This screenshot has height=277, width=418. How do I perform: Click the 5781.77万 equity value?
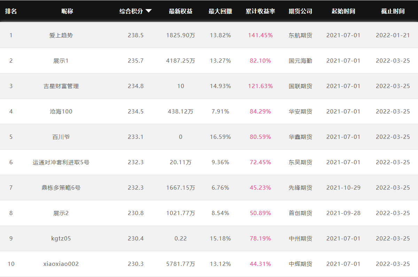point(180,264)
